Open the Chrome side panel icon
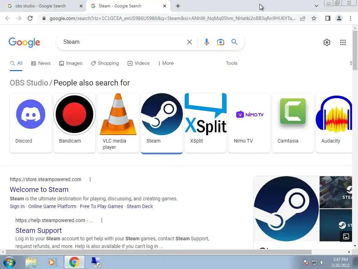 pyautogui.click(x=328, y=18)
